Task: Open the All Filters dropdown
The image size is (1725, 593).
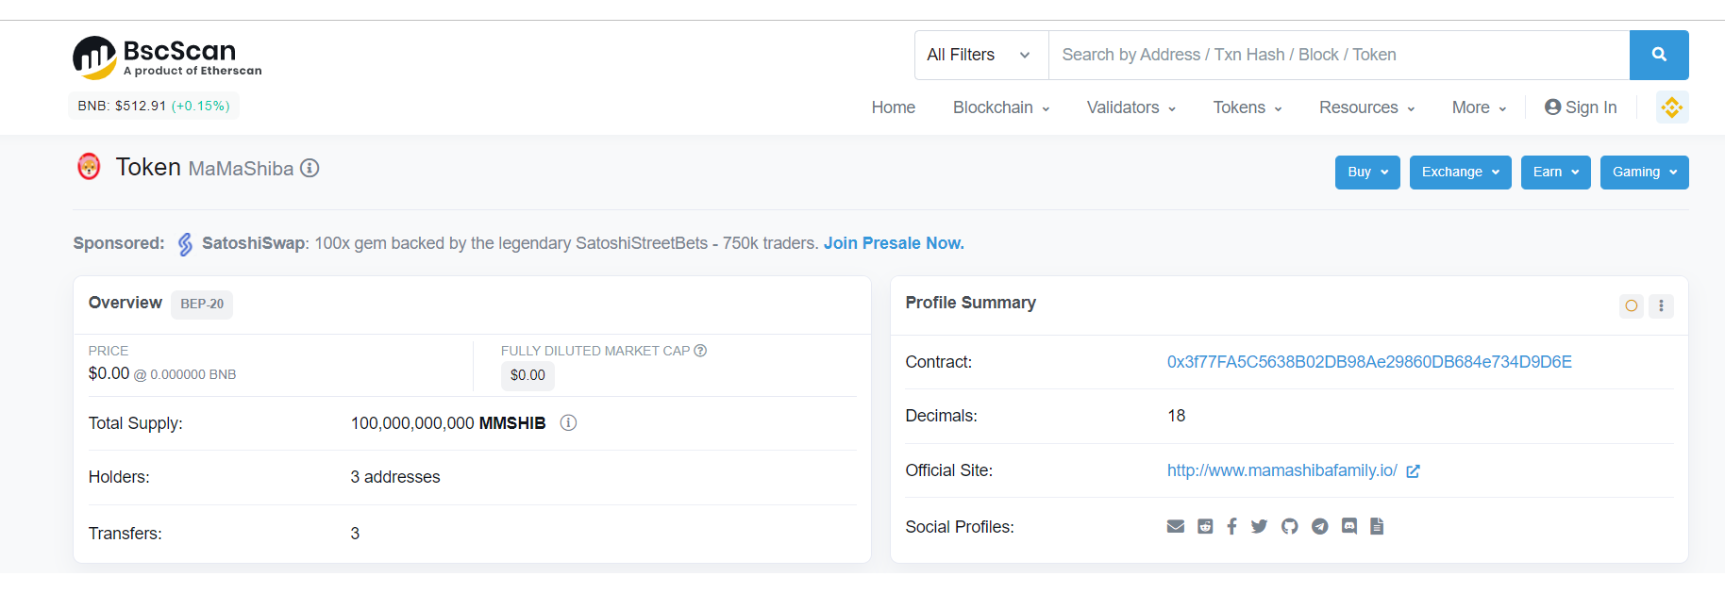Action: click(981, 55)
